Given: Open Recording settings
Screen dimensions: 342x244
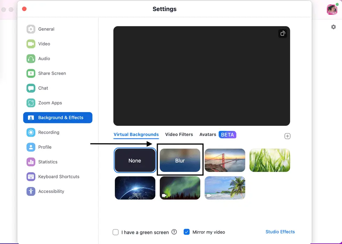Looking at the screenshot, I should pyautogui.click(x=31, y=132).
